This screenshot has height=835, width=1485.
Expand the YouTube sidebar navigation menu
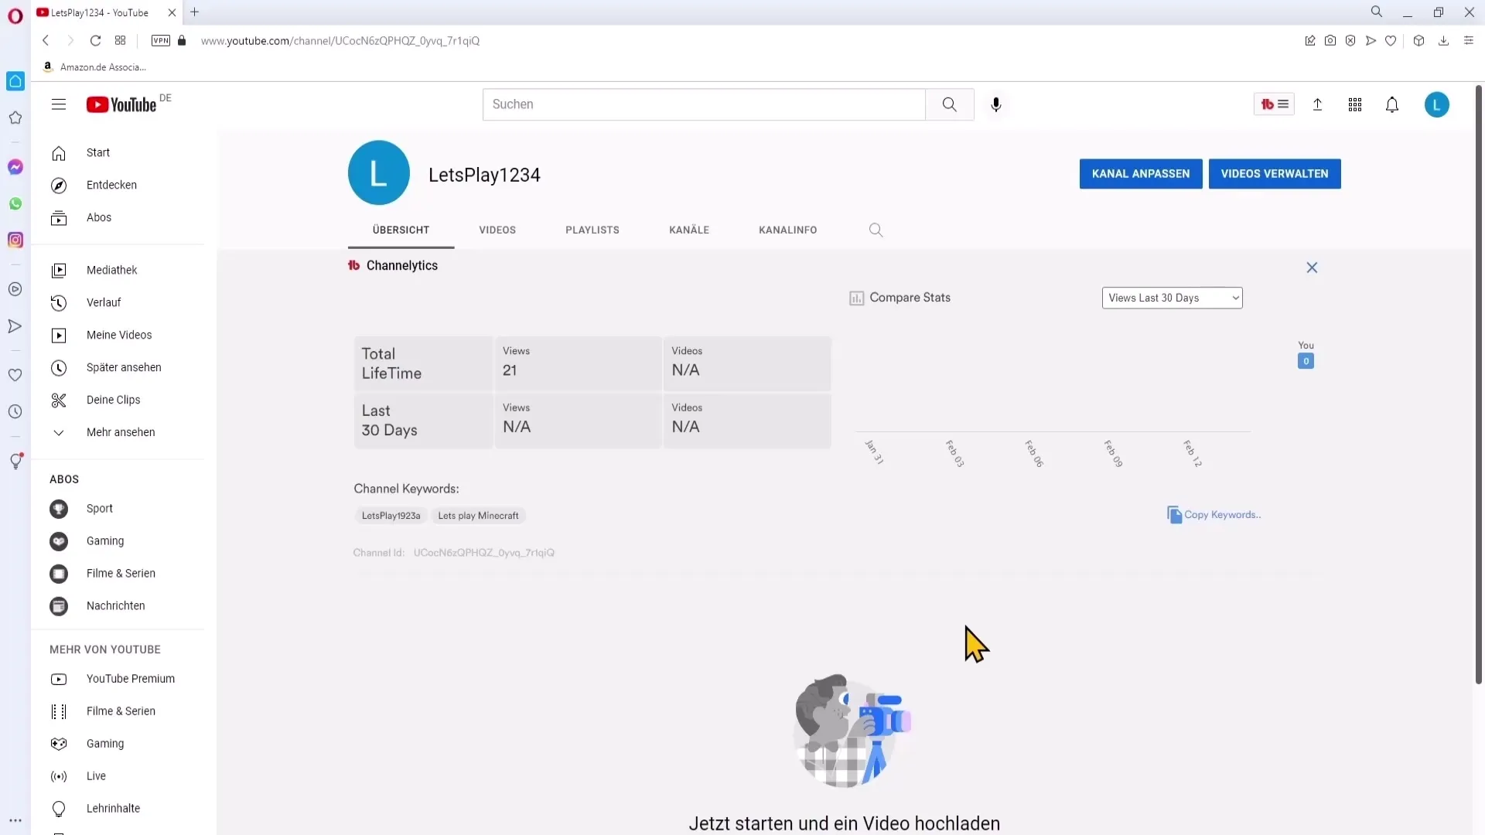[59, 104]
